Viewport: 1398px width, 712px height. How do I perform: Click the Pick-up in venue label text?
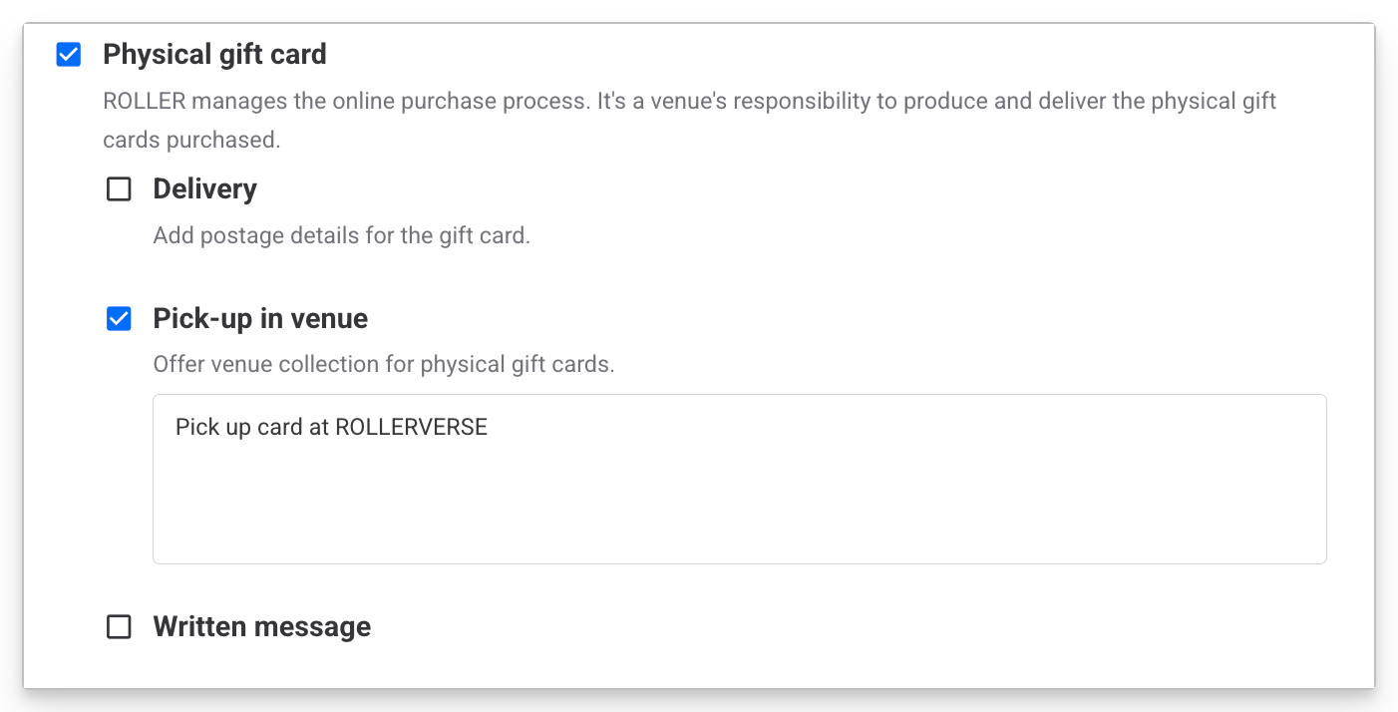coord(259,319)
